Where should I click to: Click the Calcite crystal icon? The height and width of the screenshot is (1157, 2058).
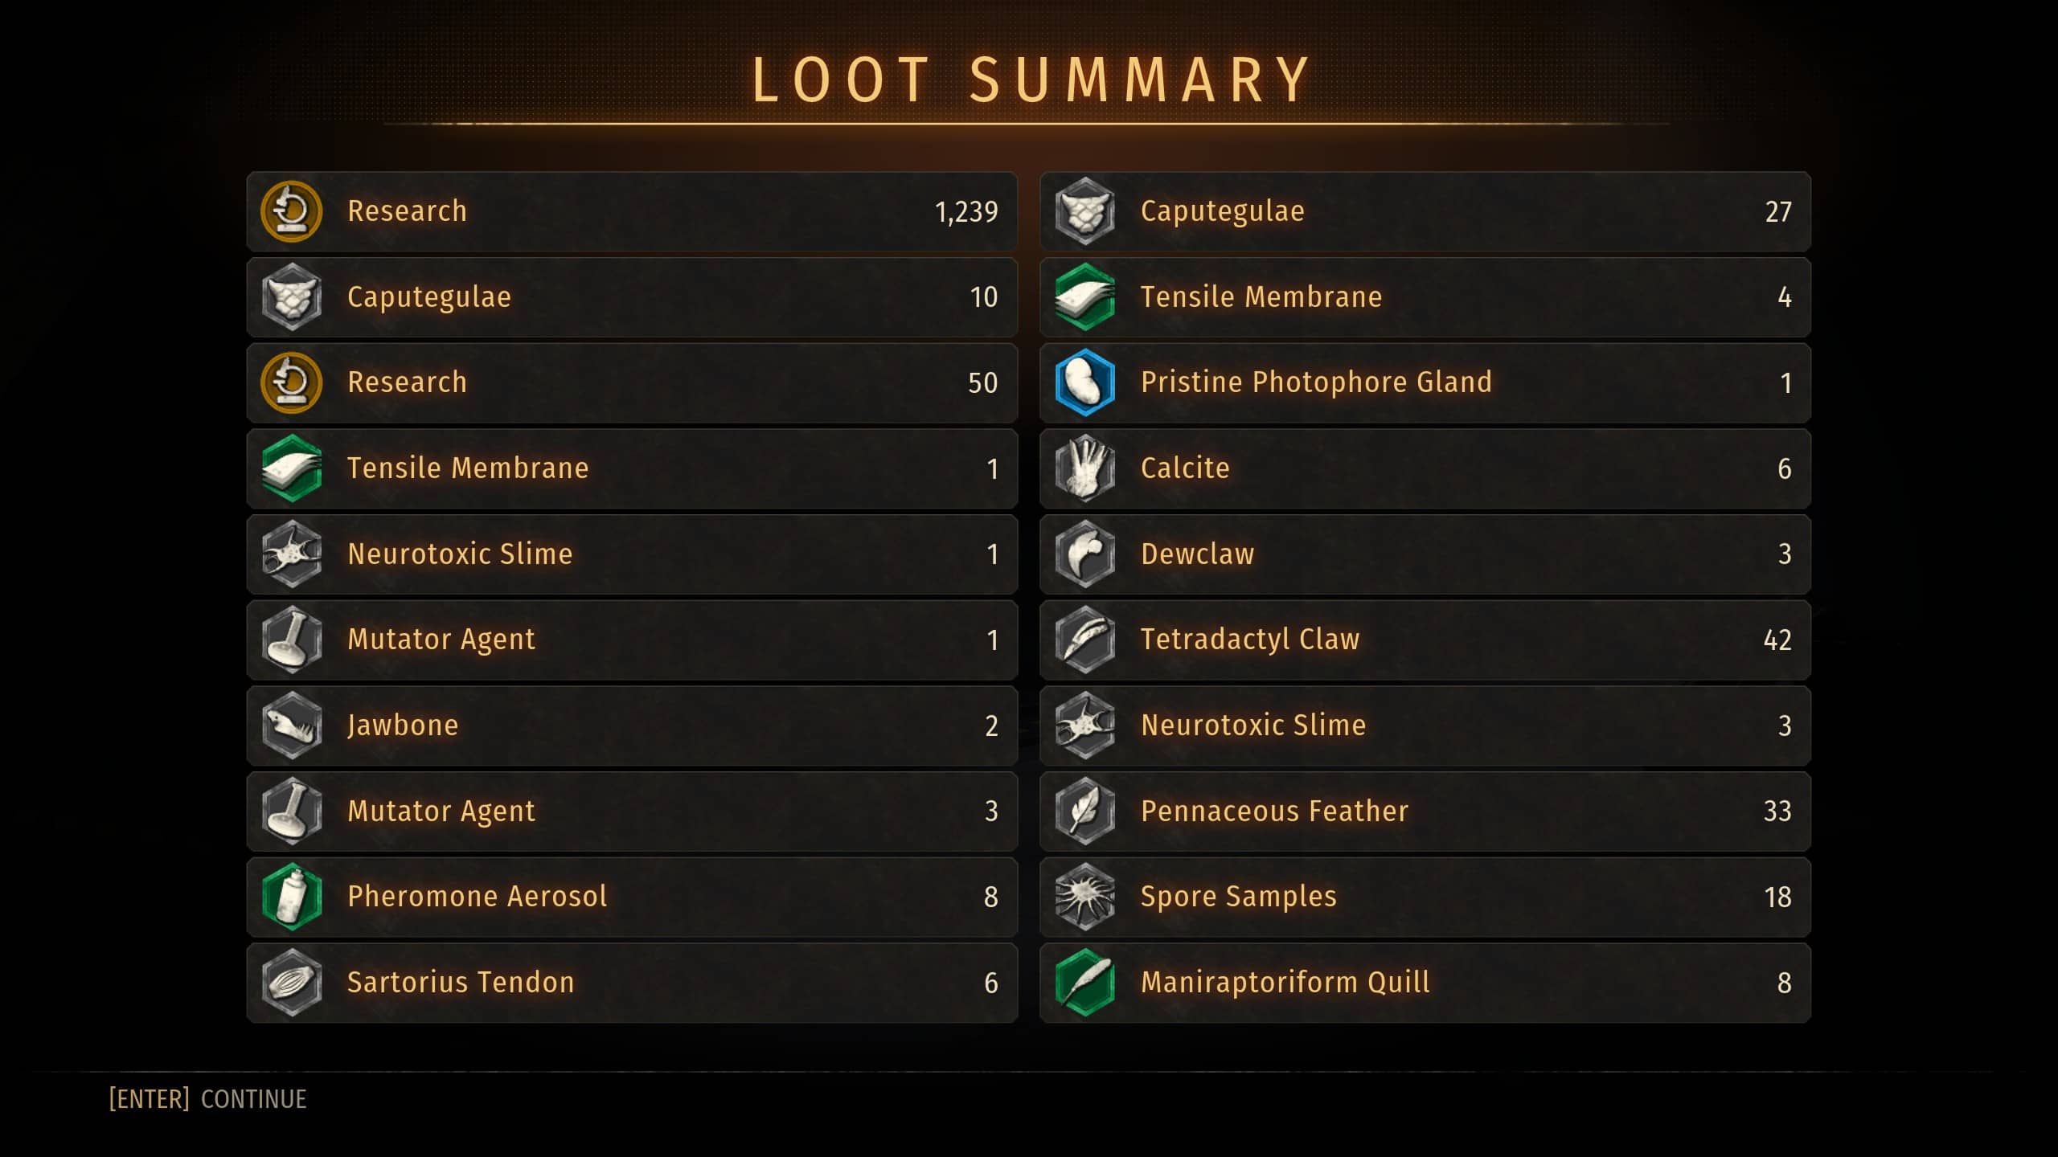tap(1085, 468)
